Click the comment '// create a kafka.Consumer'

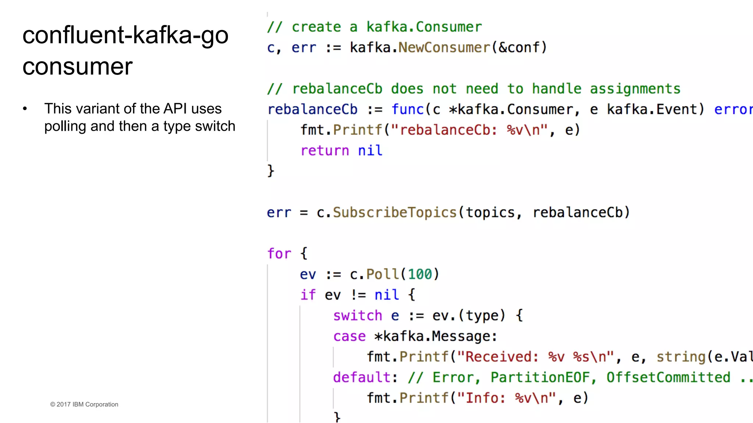pos(374,27)
